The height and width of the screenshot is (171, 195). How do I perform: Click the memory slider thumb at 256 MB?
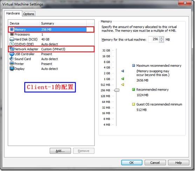(x=117, y=90)
